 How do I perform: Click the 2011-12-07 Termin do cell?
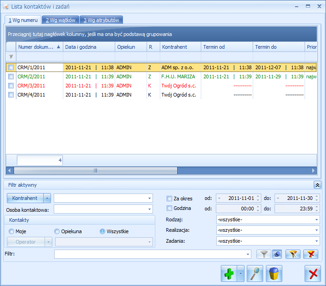(x=279, y=67)
